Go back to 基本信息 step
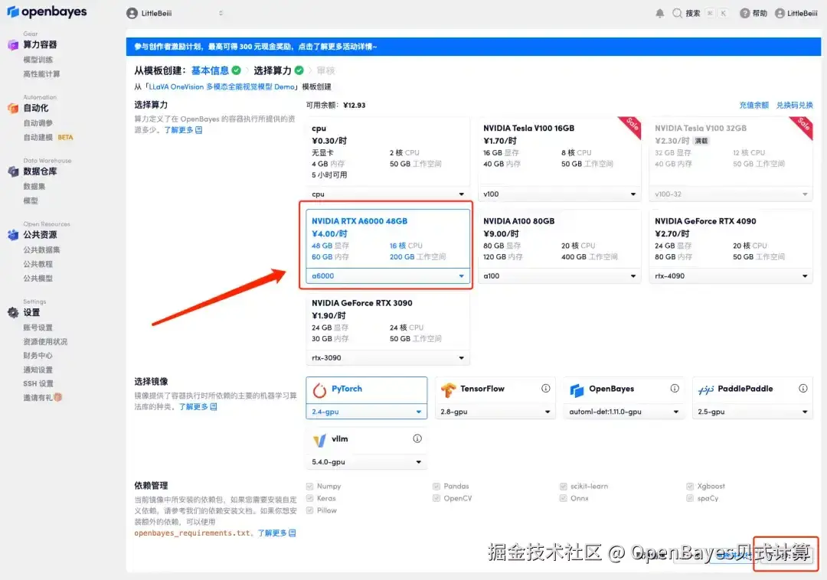Screen dimensions: 827x580 (210, 70)
